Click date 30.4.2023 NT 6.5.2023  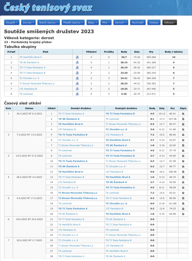tap(29, 114)
